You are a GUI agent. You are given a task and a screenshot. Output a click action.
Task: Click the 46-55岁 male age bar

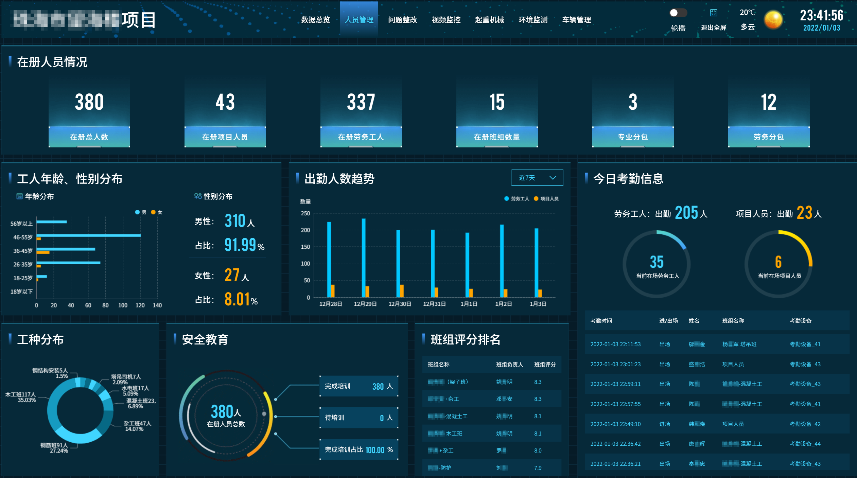coord(89,235)
